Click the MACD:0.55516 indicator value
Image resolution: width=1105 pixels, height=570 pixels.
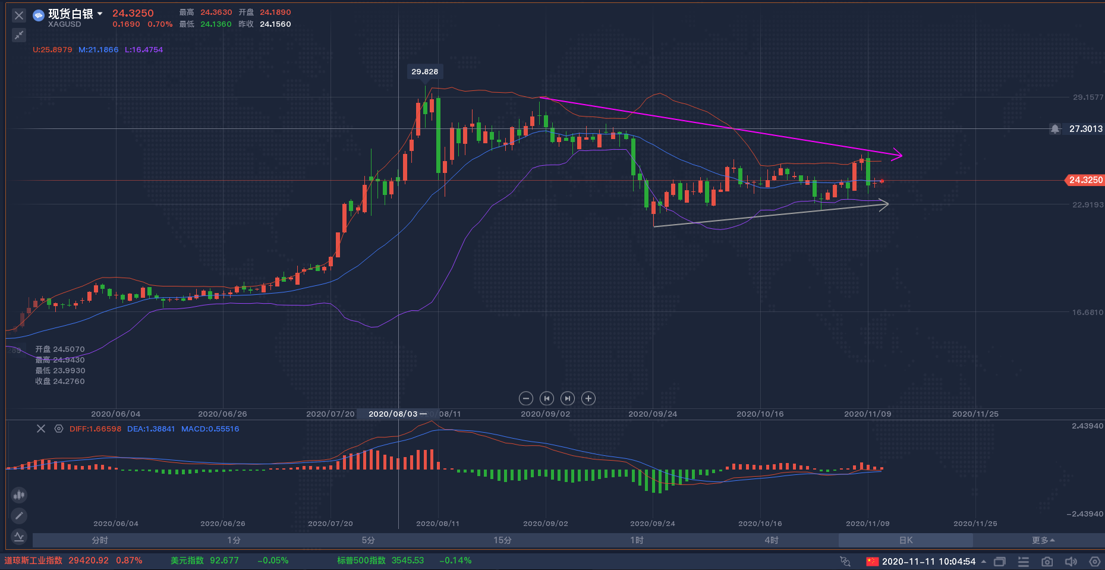210,429
